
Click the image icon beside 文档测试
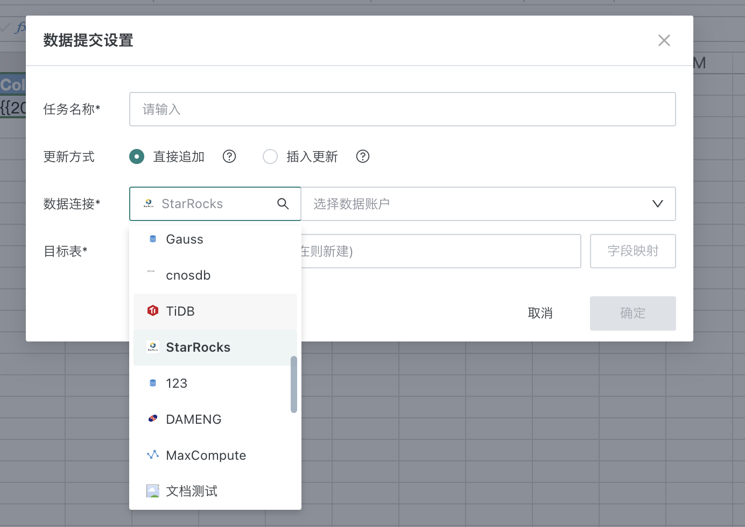153,491
